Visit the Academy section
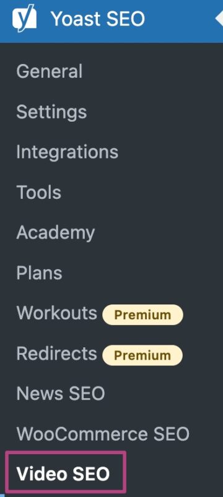 point(56,234)
